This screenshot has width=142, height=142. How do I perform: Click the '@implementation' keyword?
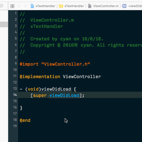[40, 77]
